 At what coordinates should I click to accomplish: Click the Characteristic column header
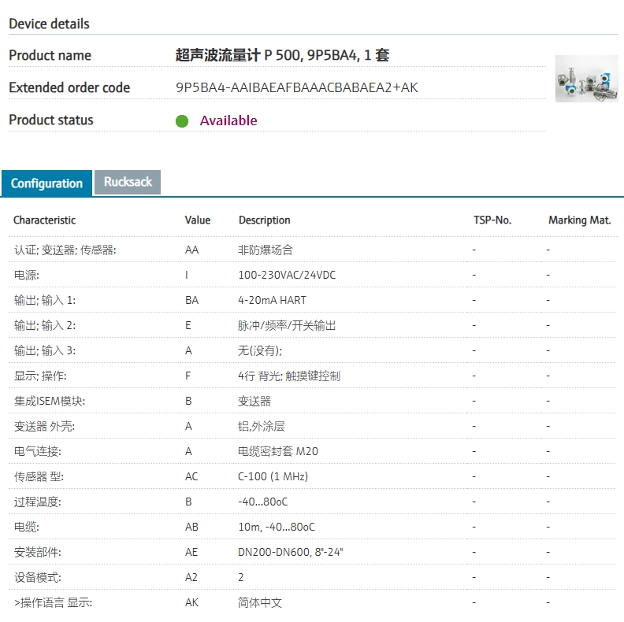(x=44, y=220)
